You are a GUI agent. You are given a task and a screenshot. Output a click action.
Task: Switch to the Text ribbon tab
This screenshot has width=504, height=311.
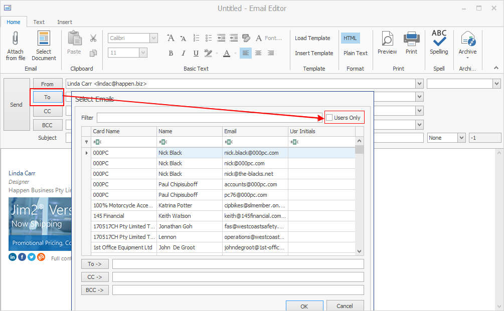pos(39,22)
